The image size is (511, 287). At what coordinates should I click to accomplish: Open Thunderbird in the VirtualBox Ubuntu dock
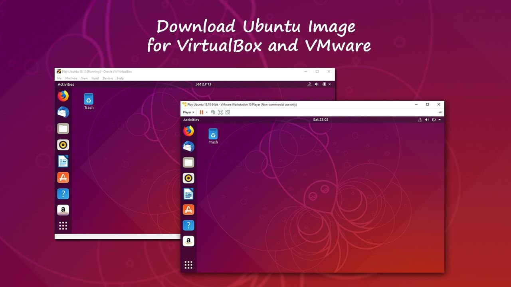(63, 112)
